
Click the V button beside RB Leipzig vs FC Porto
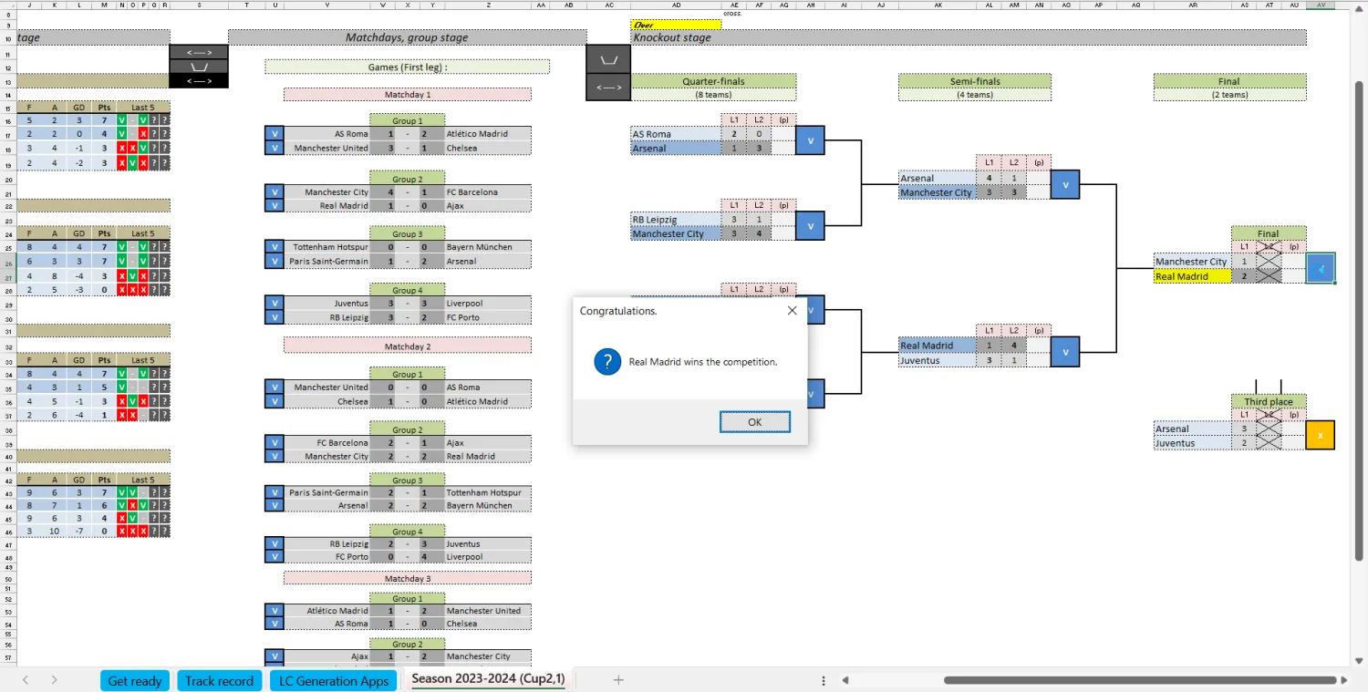point(274,317)
